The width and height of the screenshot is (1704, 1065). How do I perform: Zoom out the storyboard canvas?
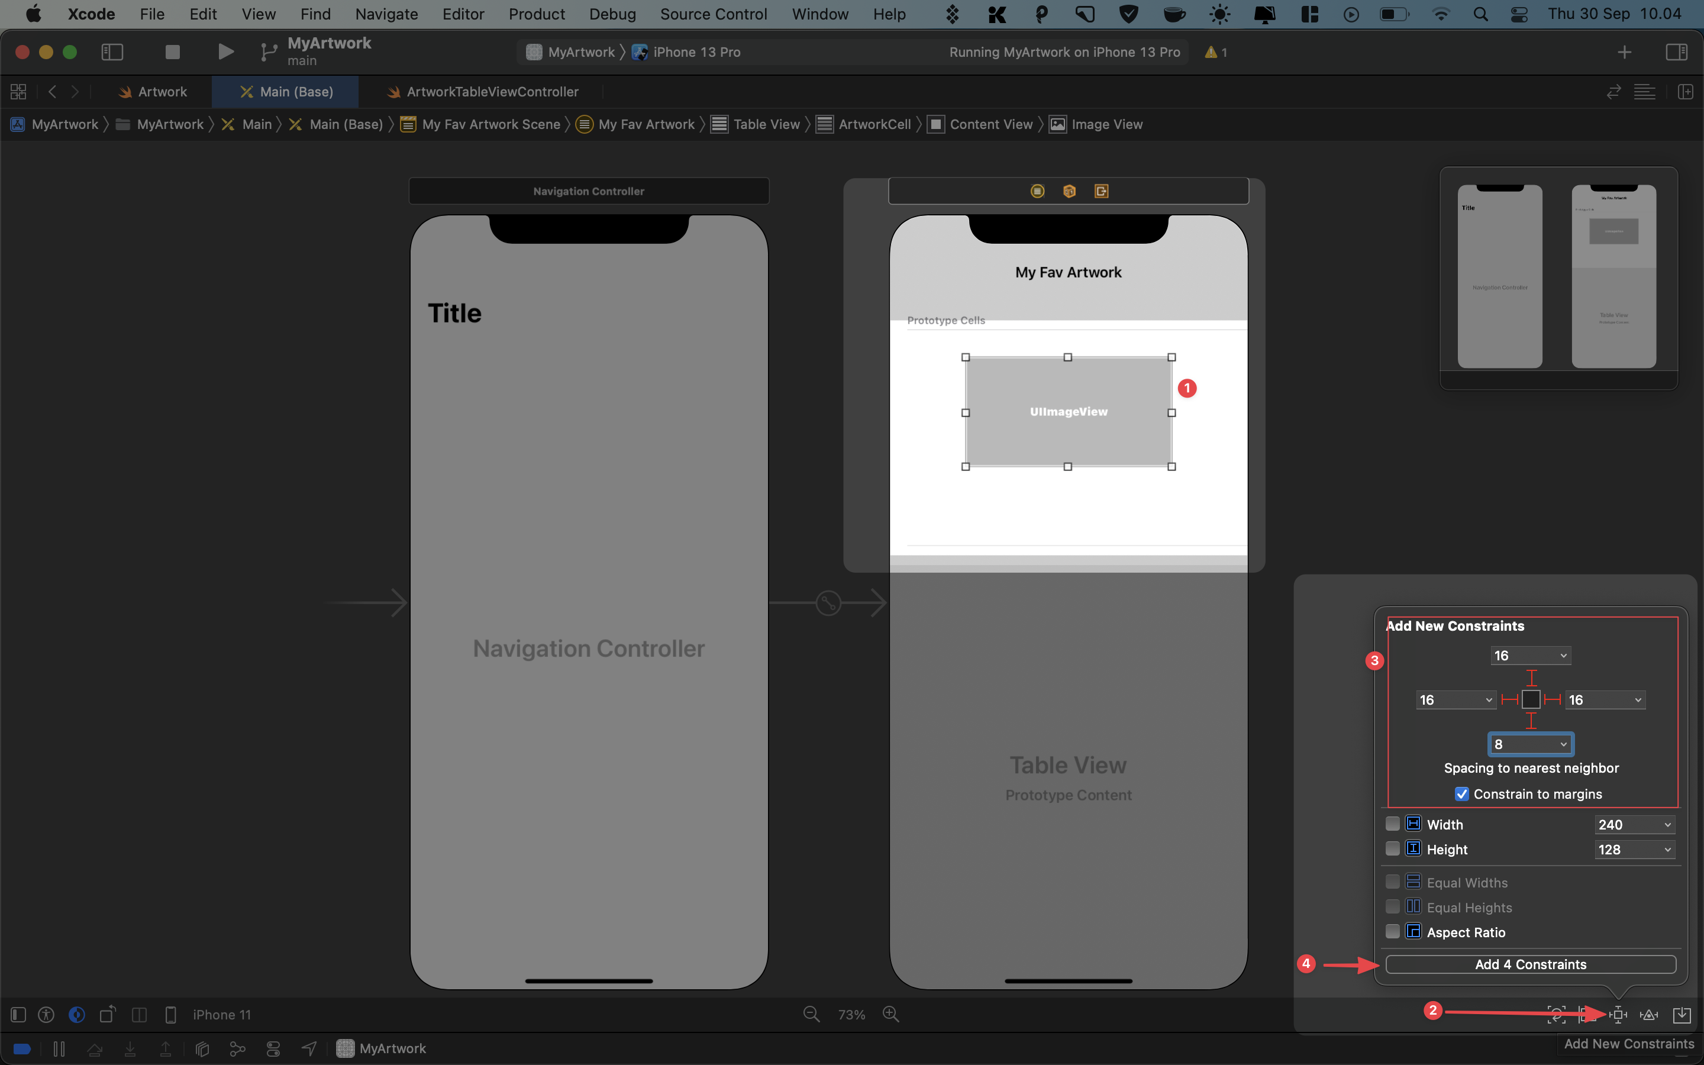[x=811, y=1014]
